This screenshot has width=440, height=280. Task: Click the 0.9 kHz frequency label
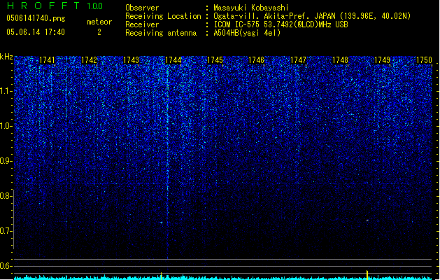click(6, 161)
